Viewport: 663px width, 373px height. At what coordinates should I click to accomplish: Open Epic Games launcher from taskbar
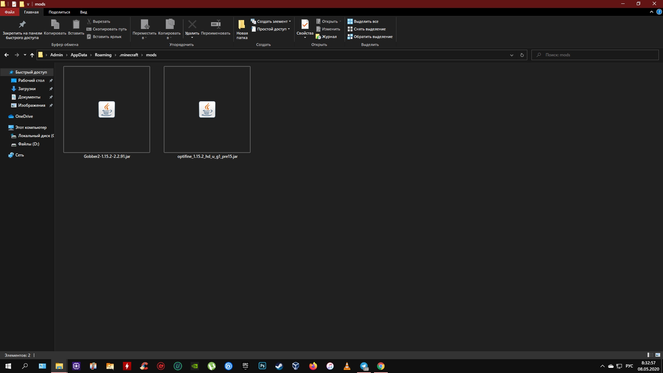(246, 366)
